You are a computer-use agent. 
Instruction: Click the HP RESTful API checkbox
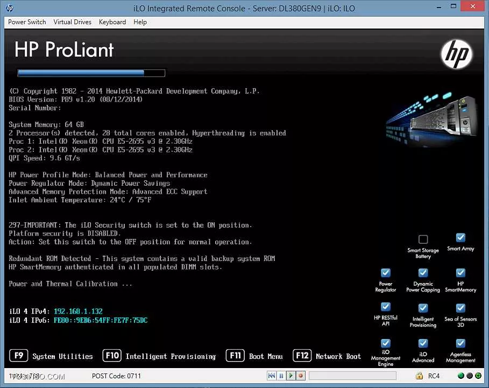[386, 307]
